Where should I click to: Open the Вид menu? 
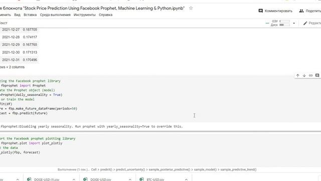point(17,15)
